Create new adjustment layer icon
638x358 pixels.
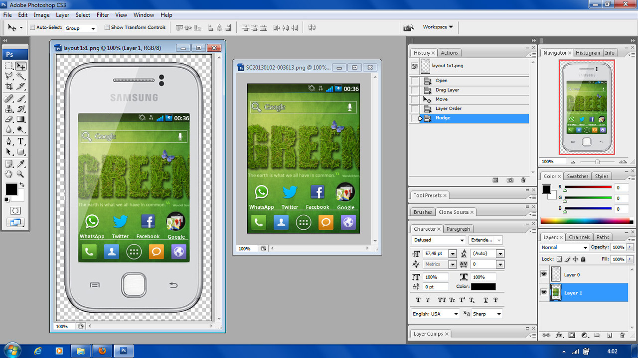pyautogui.click(x=584, y=335)
